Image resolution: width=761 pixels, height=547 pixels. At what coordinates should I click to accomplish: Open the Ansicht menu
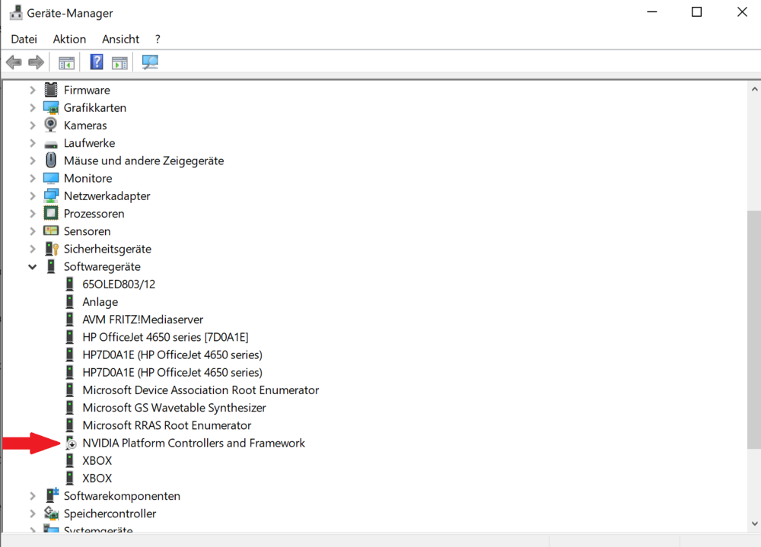(x=119, y=39)
